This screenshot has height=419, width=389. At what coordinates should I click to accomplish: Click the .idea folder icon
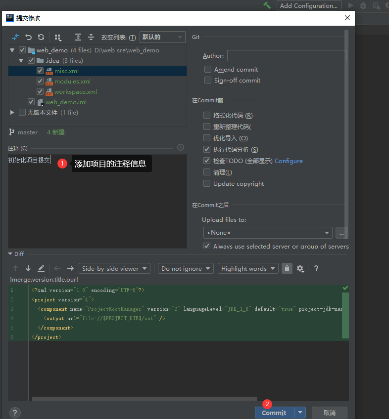pyautogui.click(x=40, y=61)
